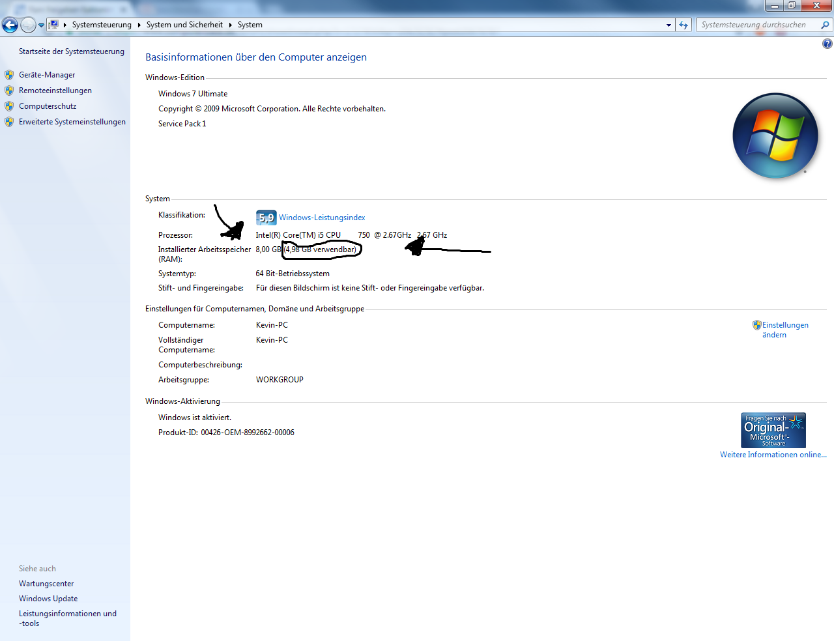Viewport: 834px width, 641px height.
Task: Click the magnifier search icon
Action: (x=826, y=25)
